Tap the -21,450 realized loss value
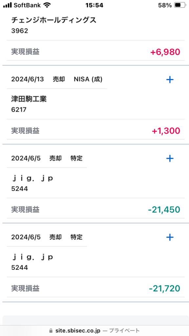This screenshot has height=336, width=189. click(x=164, y=210)
